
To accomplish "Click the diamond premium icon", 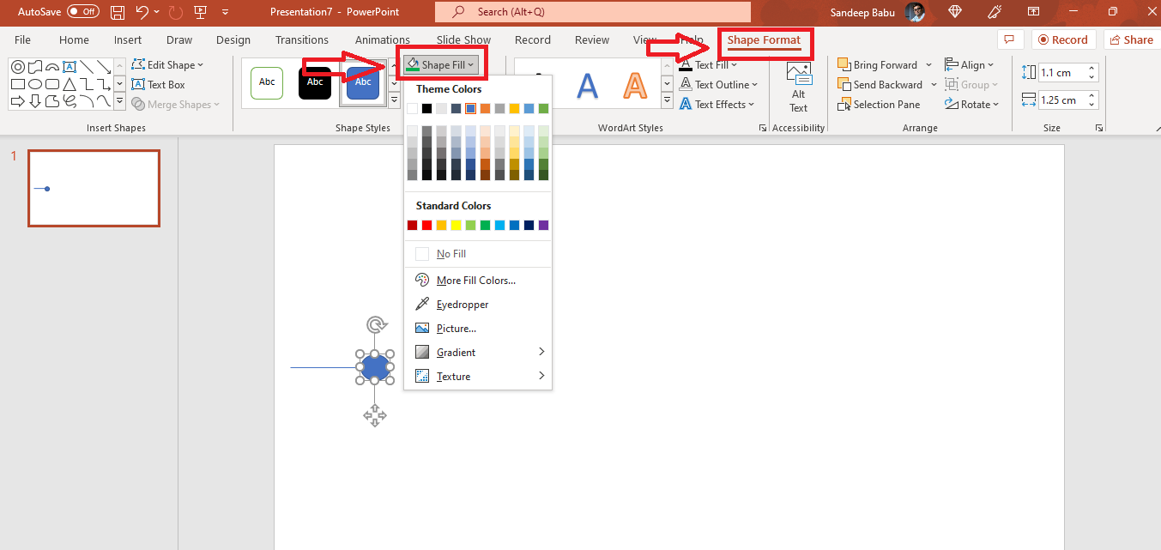I will (955, 12).
